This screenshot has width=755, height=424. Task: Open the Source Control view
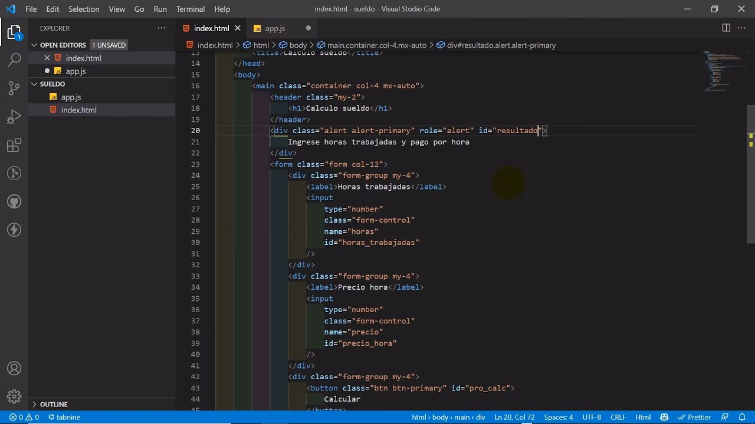tap(14, 88)
